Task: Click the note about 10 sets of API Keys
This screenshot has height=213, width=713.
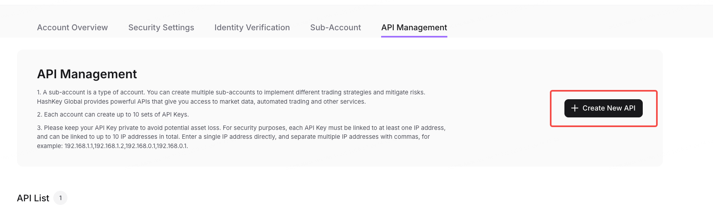Action: (113, 115)
